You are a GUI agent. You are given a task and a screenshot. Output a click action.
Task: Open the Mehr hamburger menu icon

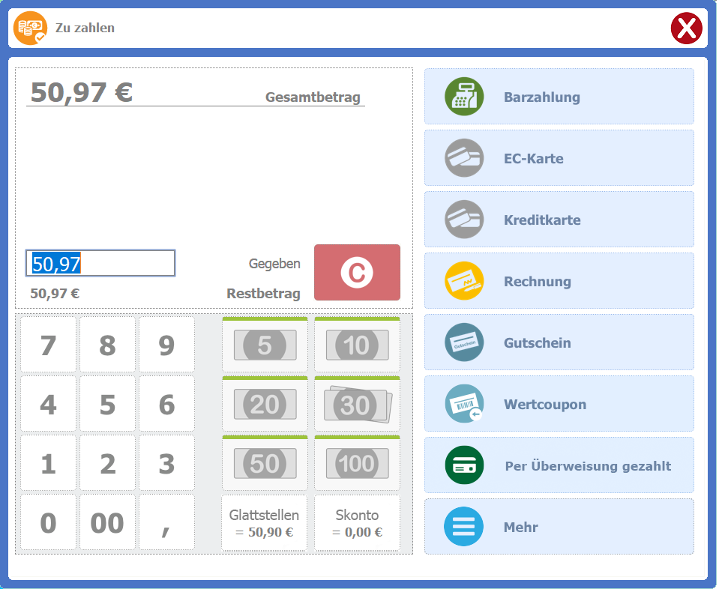464,527
